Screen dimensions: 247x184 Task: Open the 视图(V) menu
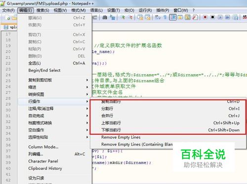pyautogui.click(x=60, y=10)
